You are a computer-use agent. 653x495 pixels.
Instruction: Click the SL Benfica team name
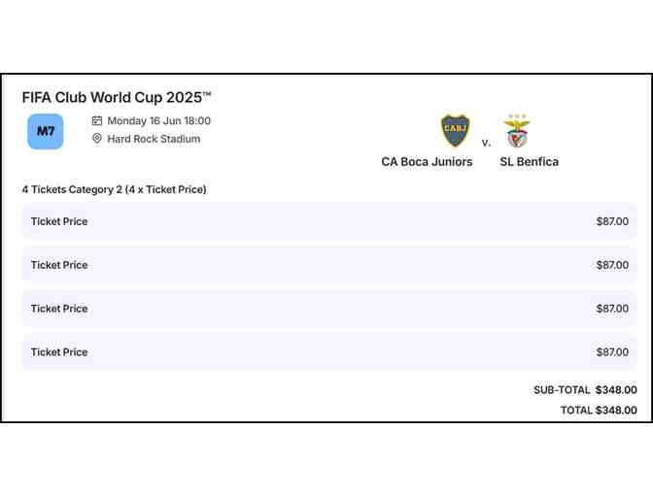[529, 162]
